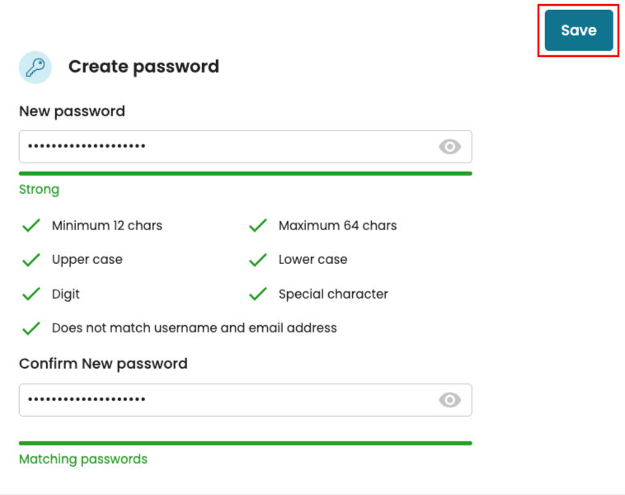
Task: Click the Strong strength label
Action: click(39, 190)
